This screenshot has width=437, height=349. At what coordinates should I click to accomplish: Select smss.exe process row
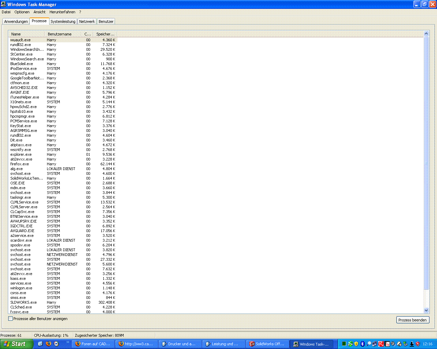pos(63,298)
